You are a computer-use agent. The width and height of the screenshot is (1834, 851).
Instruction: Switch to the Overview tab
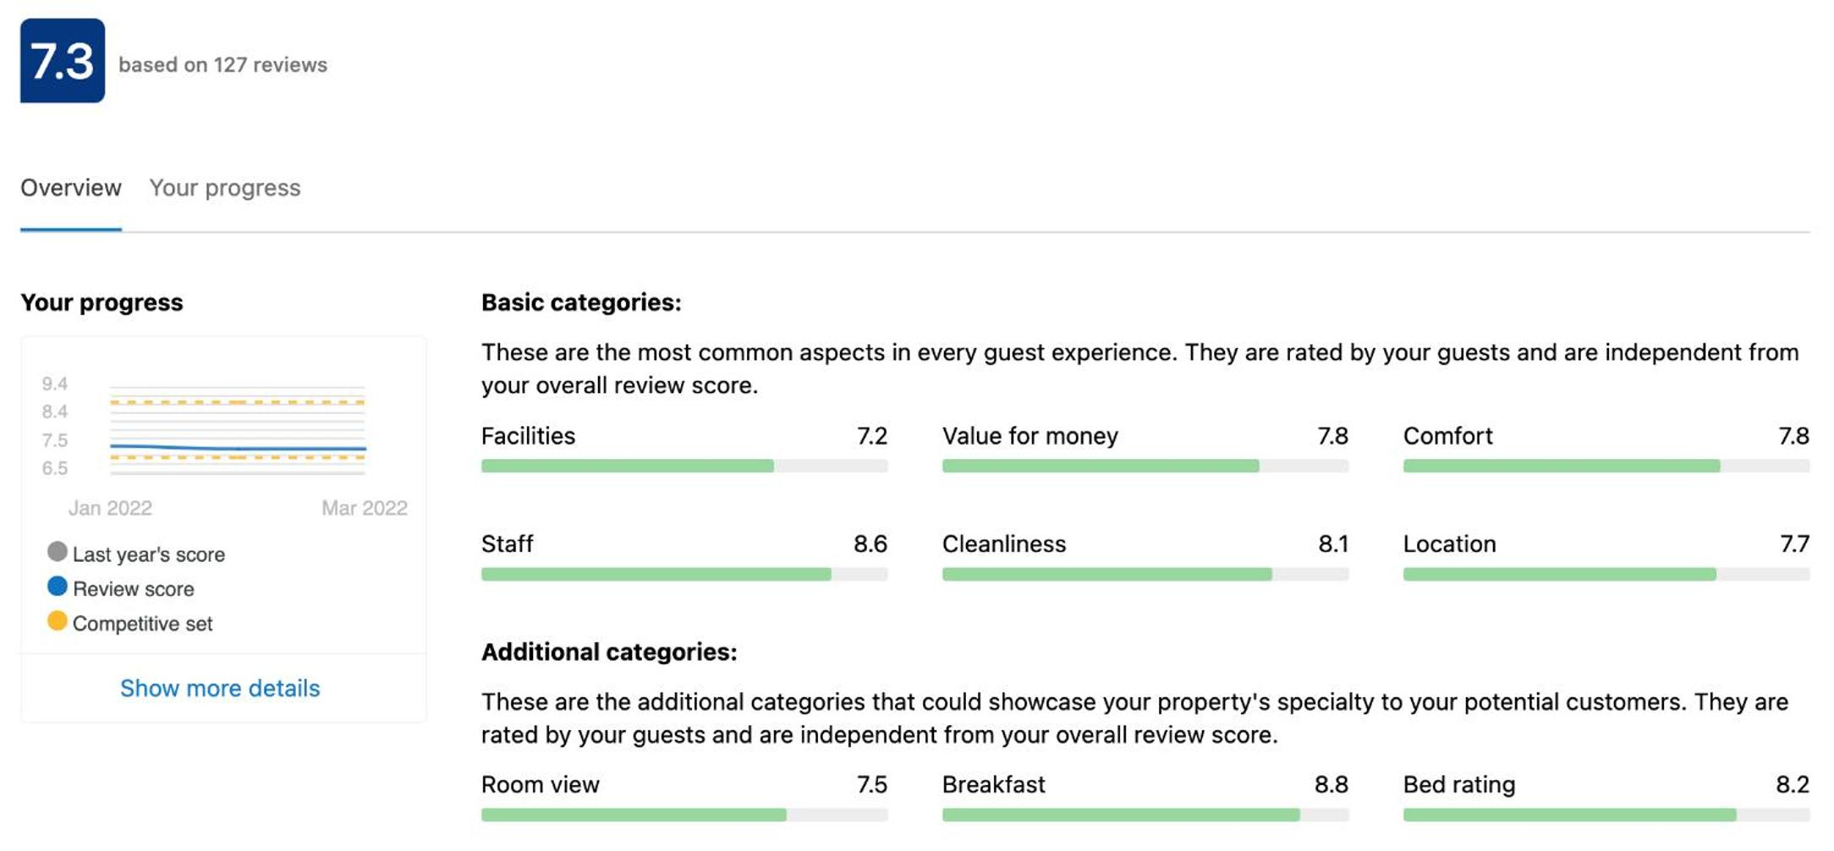coord(71,188)
